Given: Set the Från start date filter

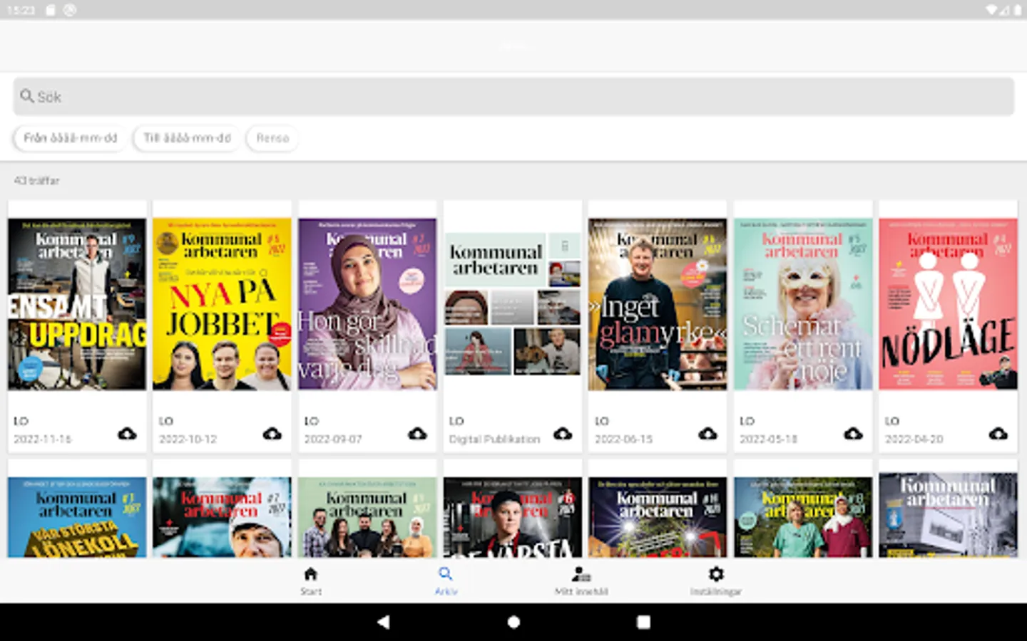Looking at the screenshot, I should (x=70, y=138).
